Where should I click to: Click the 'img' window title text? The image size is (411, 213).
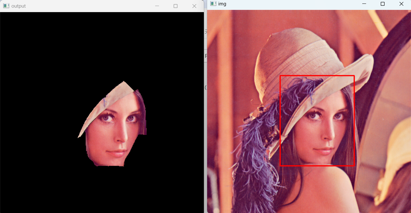tap(222, 4)
